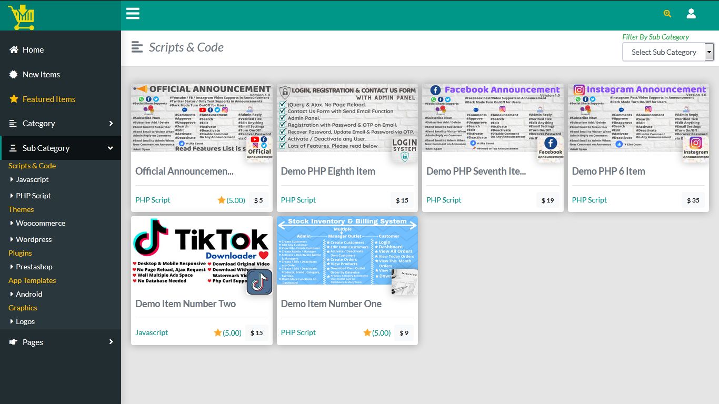This screenshot has width=719, height=404.
Task: Open the TikTok Downloader thumbnail
Action: [x=202, y=251]
